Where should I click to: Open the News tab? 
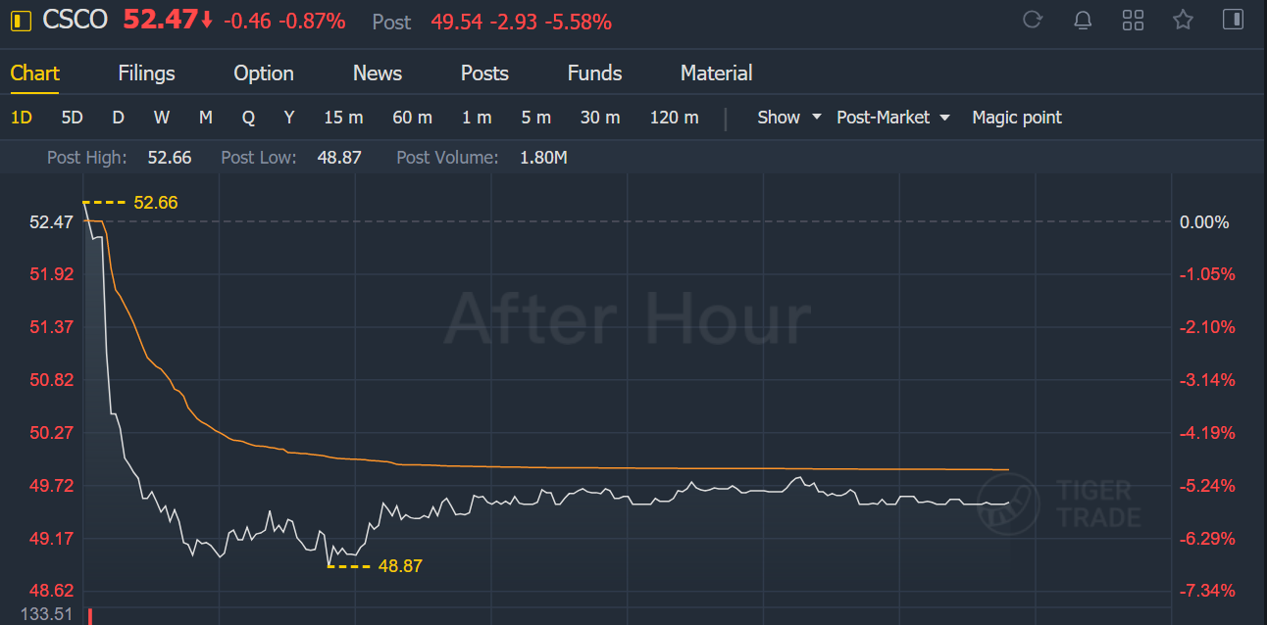[x=378, y=73]
